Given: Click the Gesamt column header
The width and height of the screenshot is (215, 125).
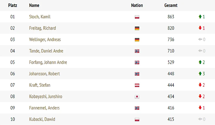Looking at the screenshot, I should 171,5.
